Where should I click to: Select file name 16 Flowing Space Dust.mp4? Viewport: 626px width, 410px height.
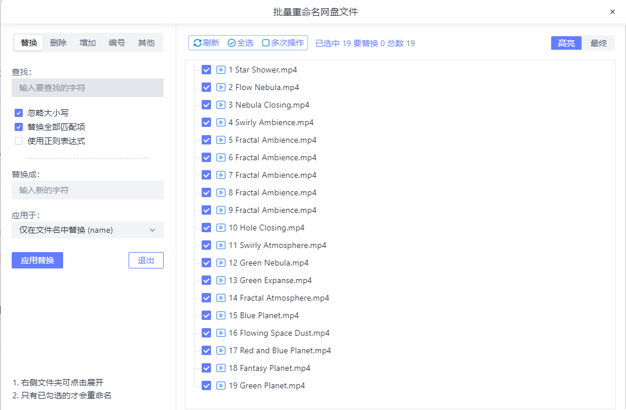tap(279, 333)
